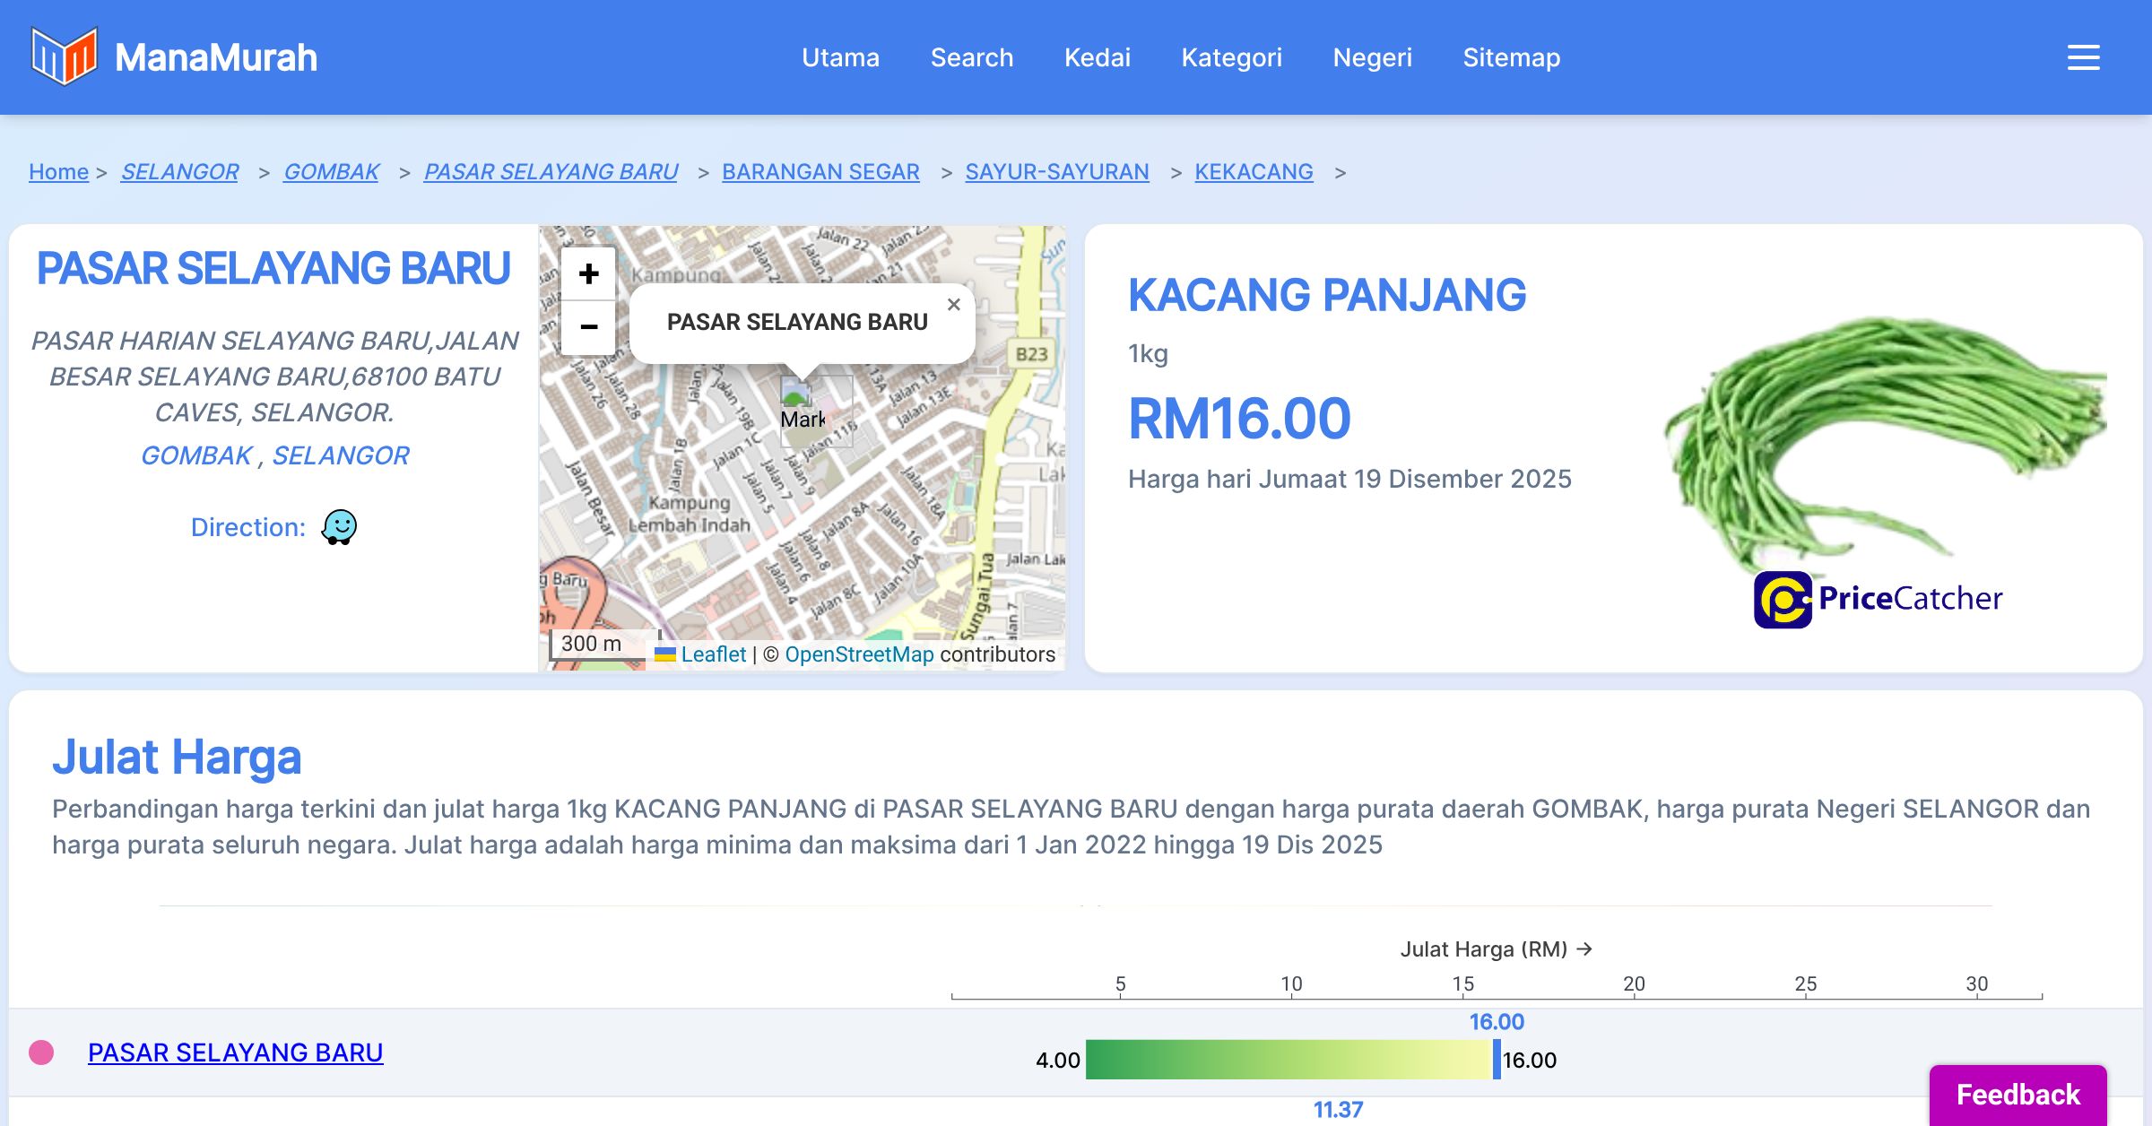
Task: Click the green price range bar
Action: (1288, 1060)
